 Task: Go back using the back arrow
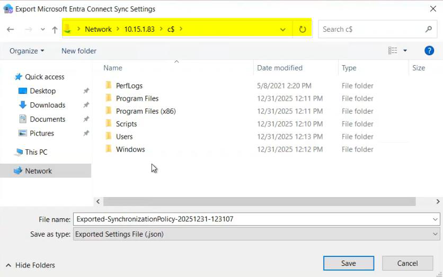[x=11, y=29]
